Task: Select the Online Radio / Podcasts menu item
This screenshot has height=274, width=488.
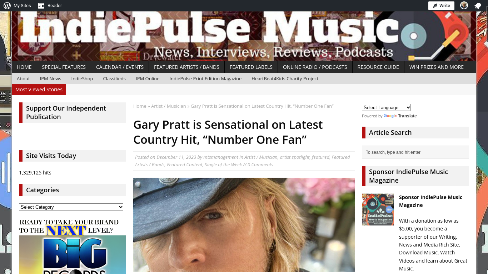Action: (315, 67)
